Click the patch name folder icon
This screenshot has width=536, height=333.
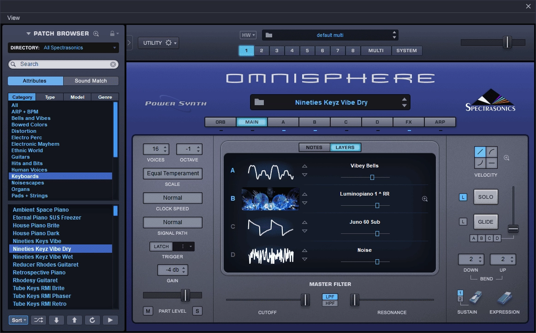259,102
